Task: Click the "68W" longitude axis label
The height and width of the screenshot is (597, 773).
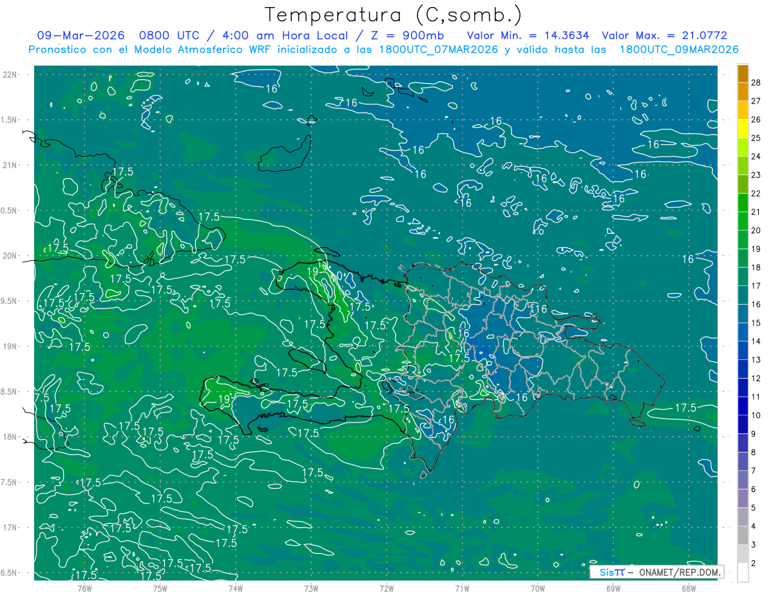Action: point(689,588)
